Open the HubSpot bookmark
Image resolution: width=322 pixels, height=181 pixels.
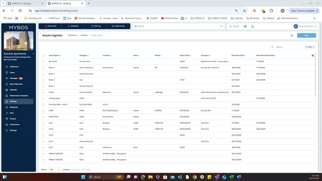click(x=269, y=18)
